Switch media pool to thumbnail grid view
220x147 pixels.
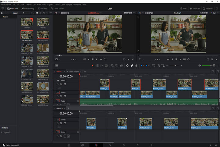tap(37, 13)
